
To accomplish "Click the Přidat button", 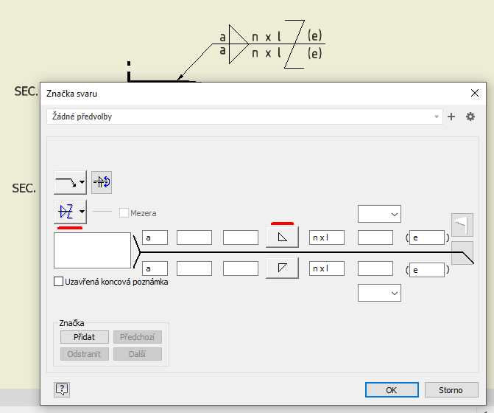I will 85,337.
